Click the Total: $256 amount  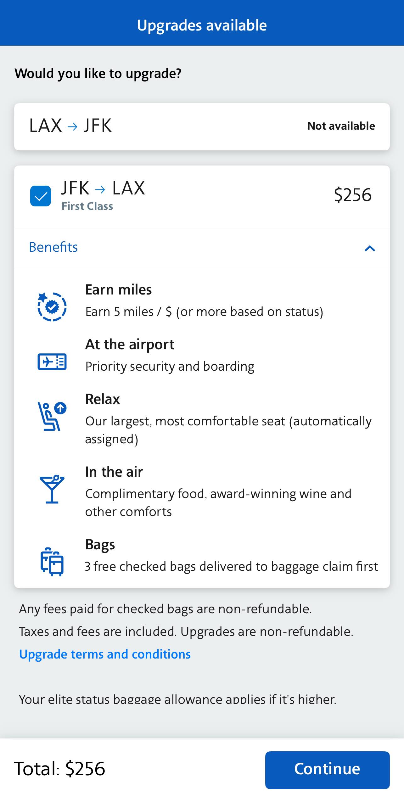tap(60, 769)
